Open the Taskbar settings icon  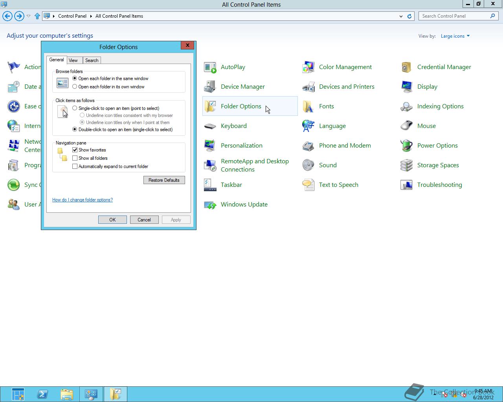pos(210,185)
